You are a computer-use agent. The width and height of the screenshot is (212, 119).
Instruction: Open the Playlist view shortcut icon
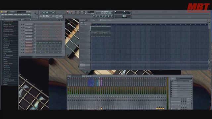(41, 12)
